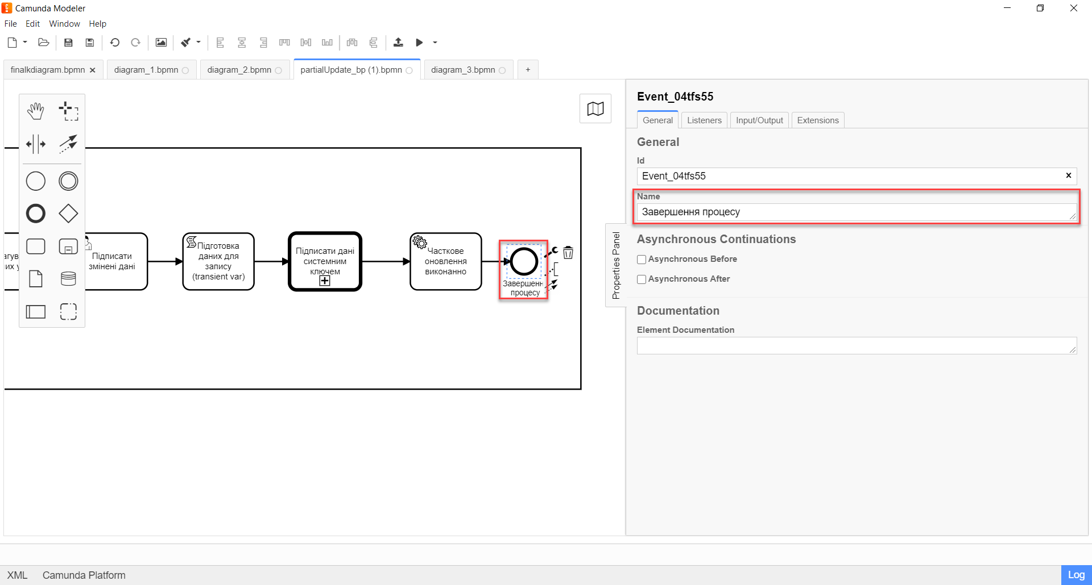This screenshot has height=585, width=1092.
Task: Start process instance with play icon
Action: [x=419, y=42]
